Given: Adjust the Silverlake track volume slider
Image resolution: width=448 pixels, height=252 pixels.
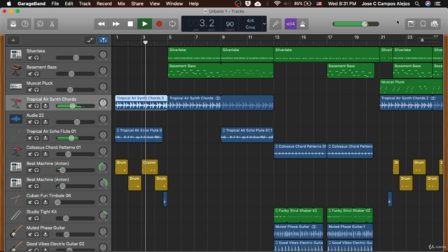Looking at the screenshot, I should click(x=76, y=57).
